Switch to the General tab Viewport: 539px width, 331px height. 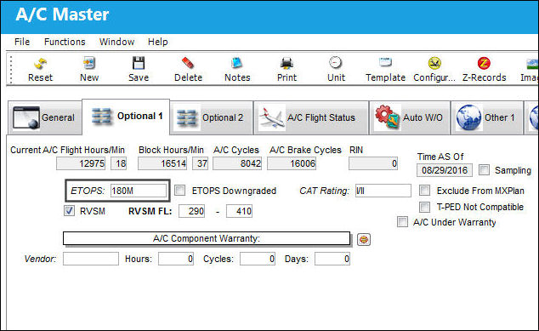pos(45,117)
